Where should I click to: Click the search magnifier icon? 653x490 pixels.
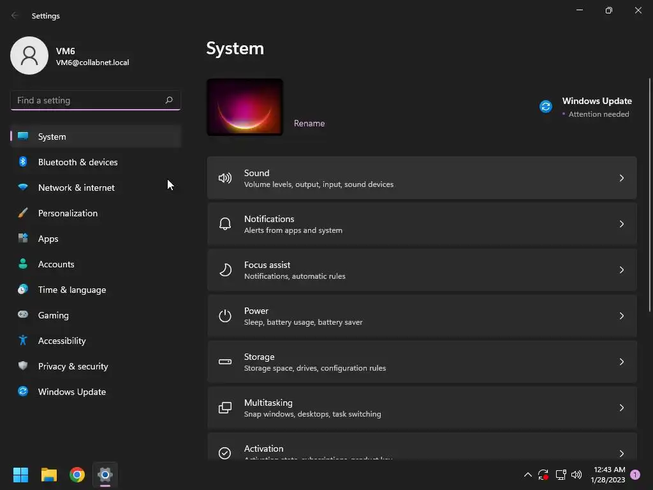(x=168, y=100)
